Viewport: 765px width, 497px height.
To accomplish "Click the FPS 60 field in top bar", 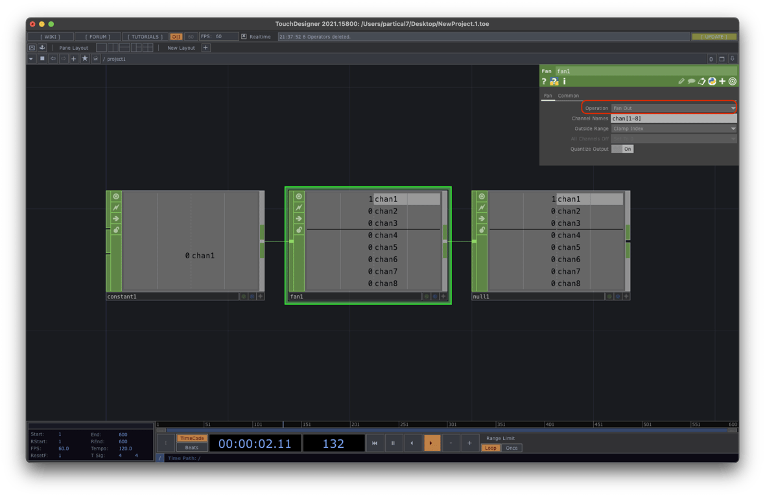I will (219, 36).
